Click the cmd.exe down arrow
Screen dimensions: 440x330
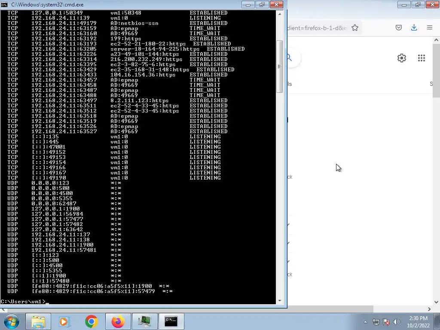(280, 301)
